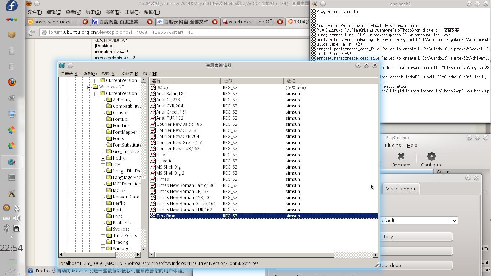
Task: Open Help menu in PlayOnLinux
Action: pyautogui.click(x=412, y=145)
